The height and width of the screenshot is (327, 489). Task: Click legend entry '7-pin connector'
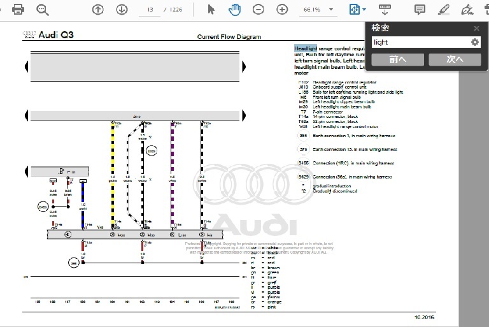(328, 112)
